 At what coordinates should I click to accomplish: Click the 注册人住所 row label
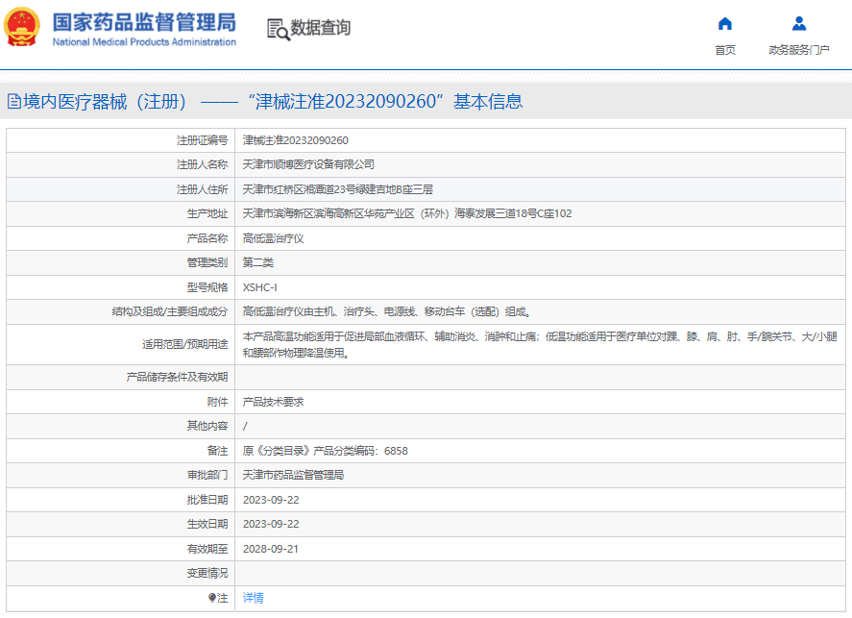pos(202,189)
